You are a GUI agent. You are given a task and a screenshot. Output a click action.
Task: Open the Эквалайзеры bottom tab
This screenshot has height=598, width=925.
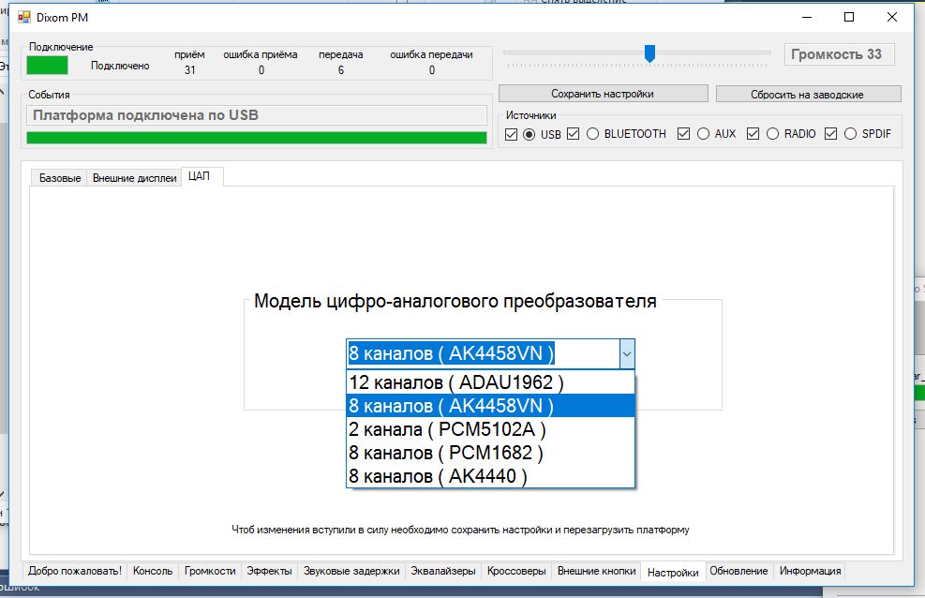click(443, 571)
